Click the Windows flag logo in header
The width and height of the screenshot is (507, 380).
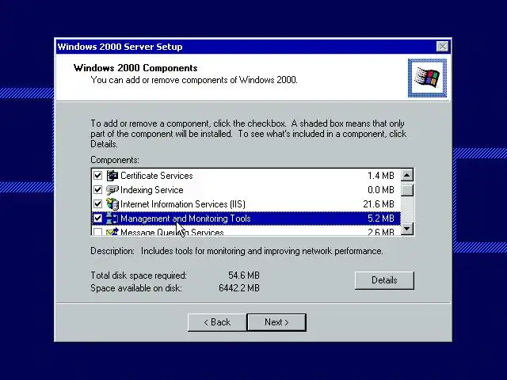[427, 78]
